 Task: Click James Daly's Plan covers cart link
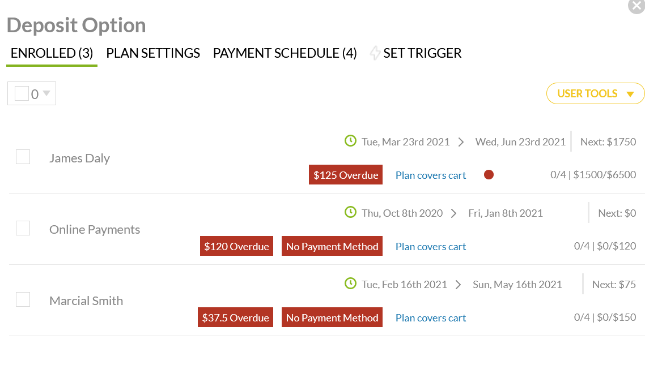(431, 175)
